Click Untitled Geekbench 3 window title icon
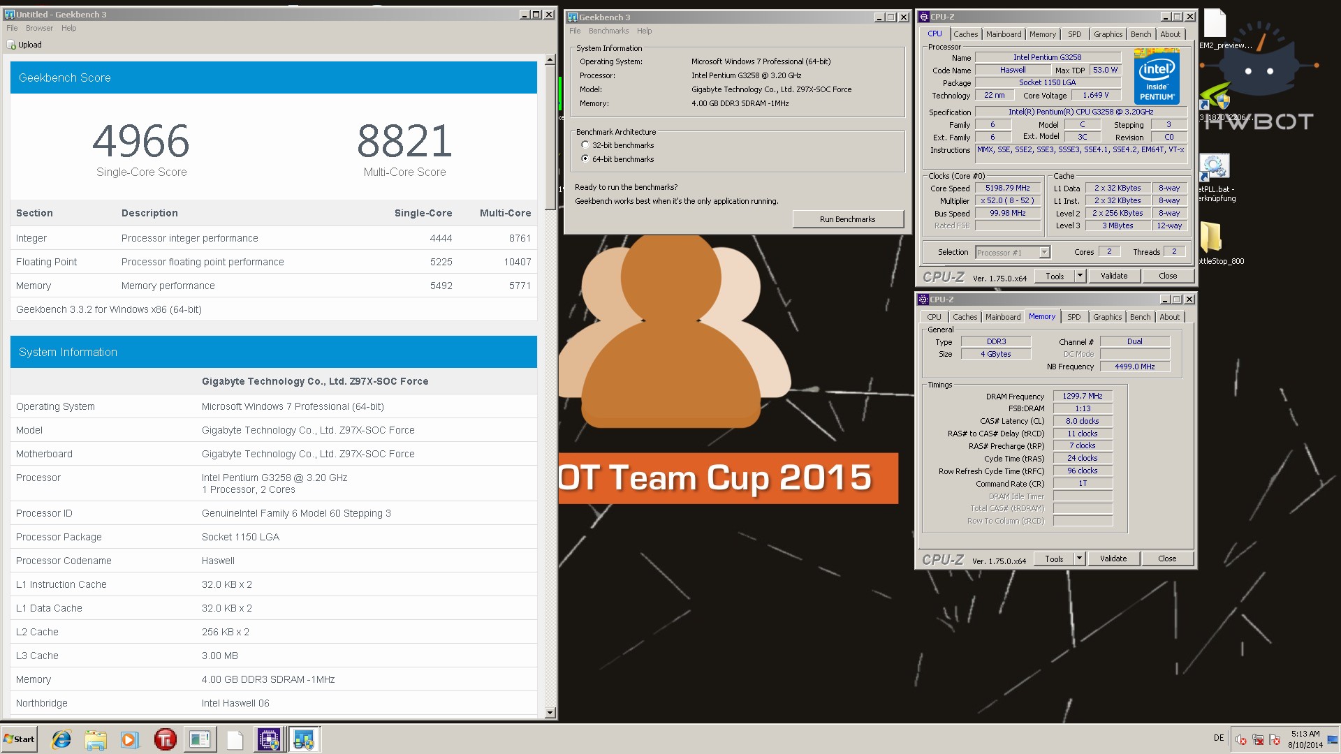Image resolution: width=1341 pixels, height=754 pixels. coord(10,14)
